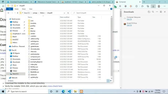Select the robots.txt file
The image size is (168, 94).
click(x=34, y=75)
